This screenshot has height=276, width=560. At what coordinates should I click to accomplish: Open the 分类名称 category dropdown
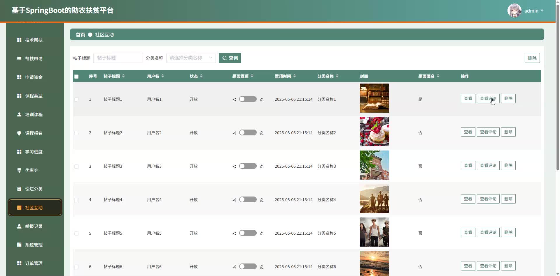(x=191, y=58)
